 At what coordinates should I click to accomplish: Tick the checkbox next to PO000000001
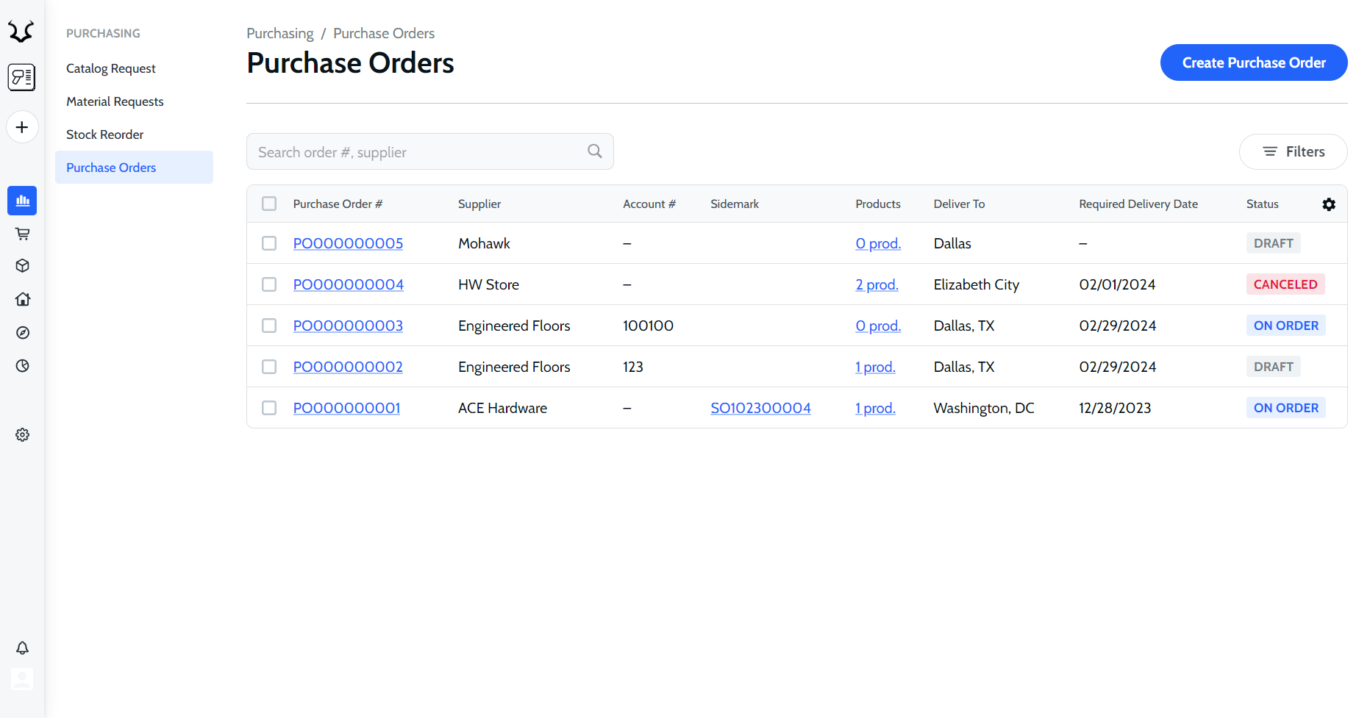click(269, 408)
